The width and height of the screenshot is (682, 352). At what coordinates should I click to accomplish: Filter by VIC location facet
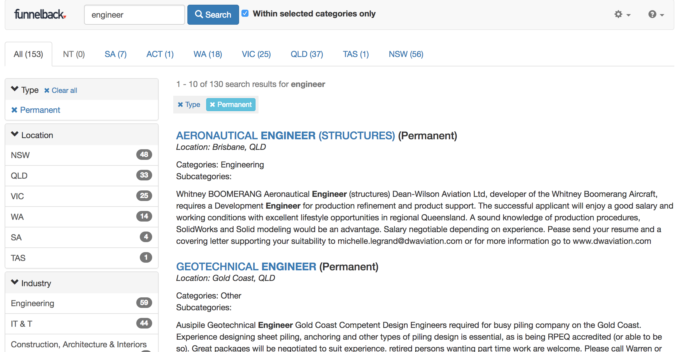[17, 196]
